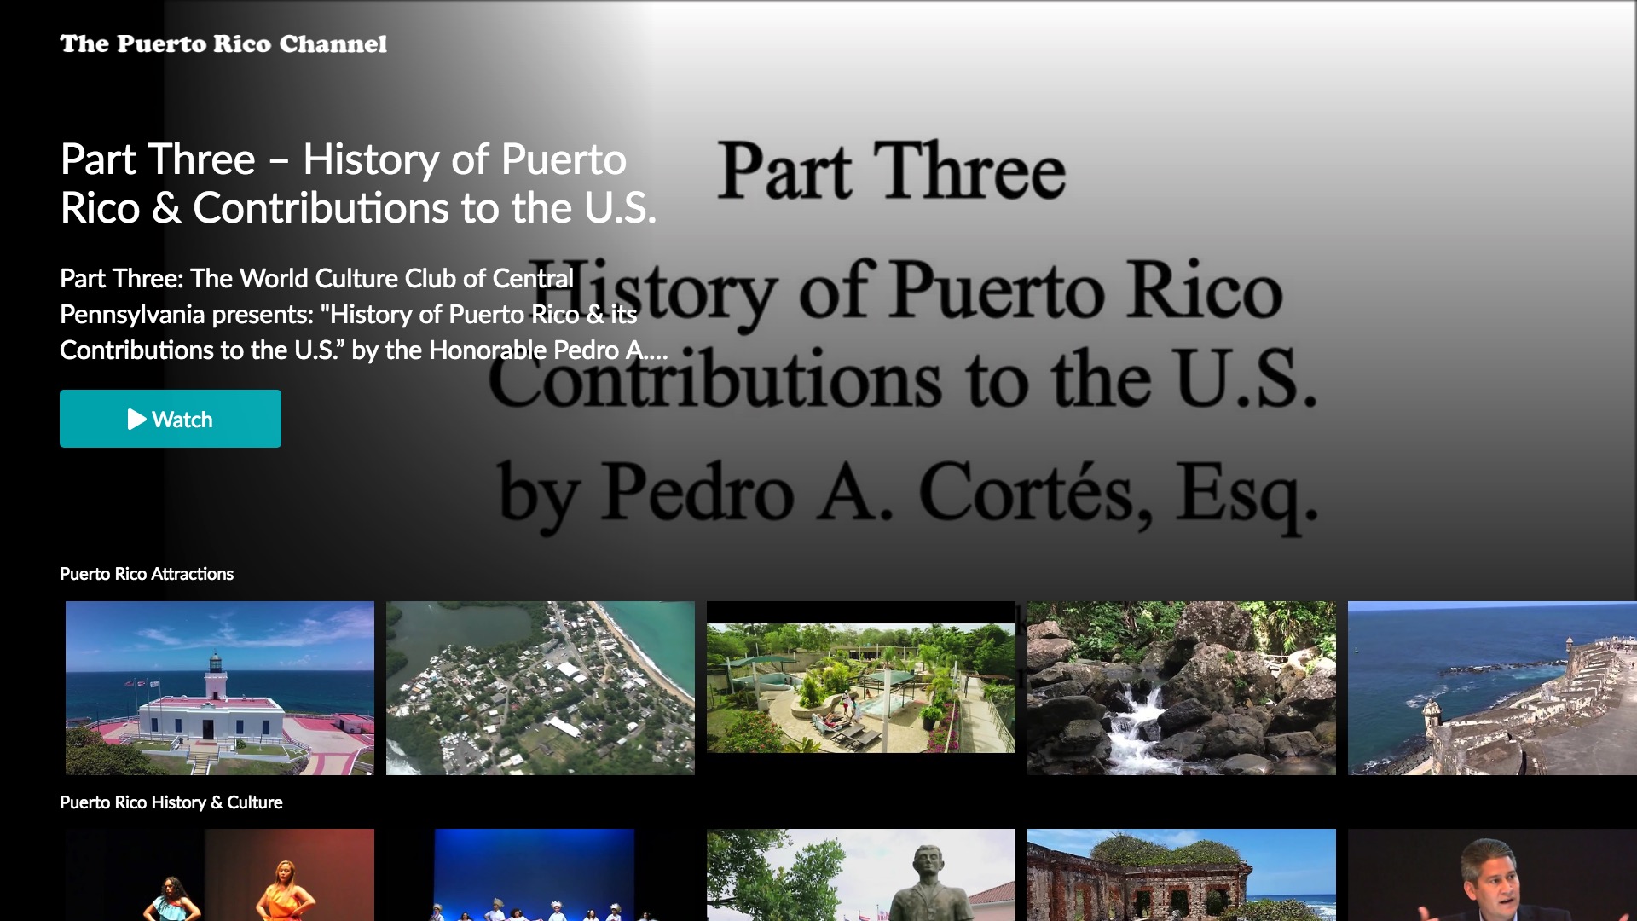
Task: Open the rocky waterfall thumbnail
Action: coord(1182,688)
